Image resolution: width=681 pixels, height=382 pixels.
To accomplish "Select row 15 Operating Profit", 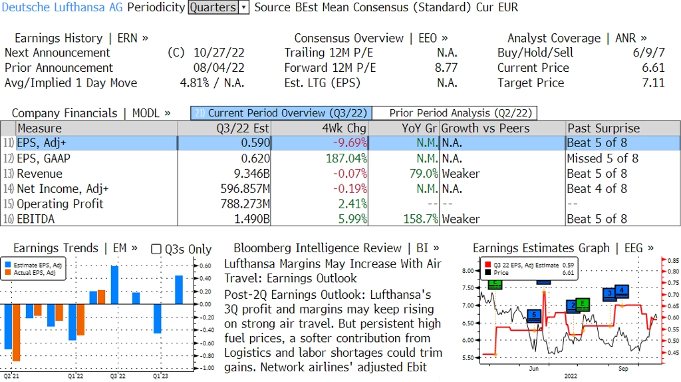I will pyautogui.click(x=340, y=204).
